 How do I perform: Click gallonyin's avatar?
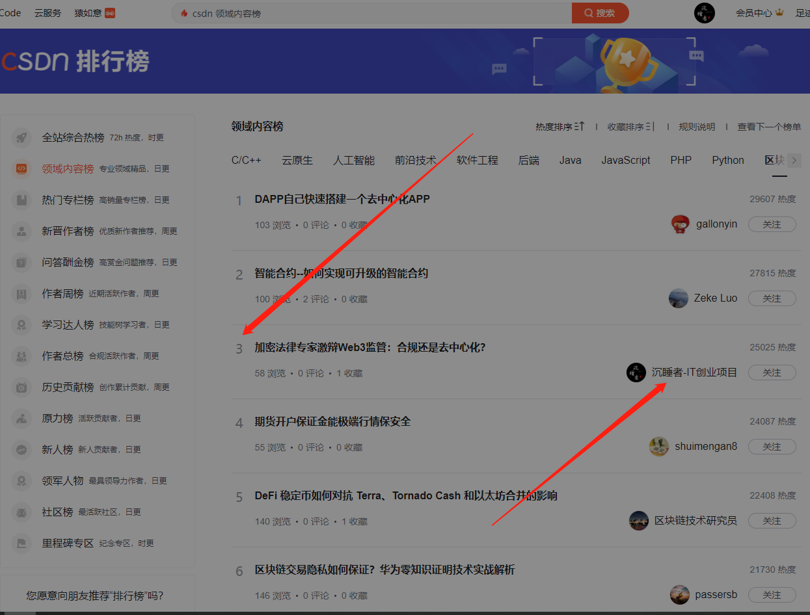680,224
